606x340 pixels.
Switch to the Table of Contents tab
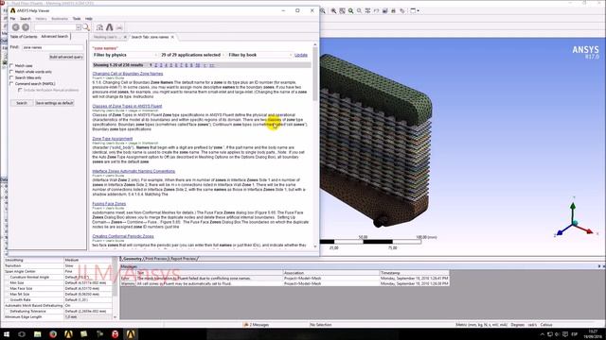[24, 37]
